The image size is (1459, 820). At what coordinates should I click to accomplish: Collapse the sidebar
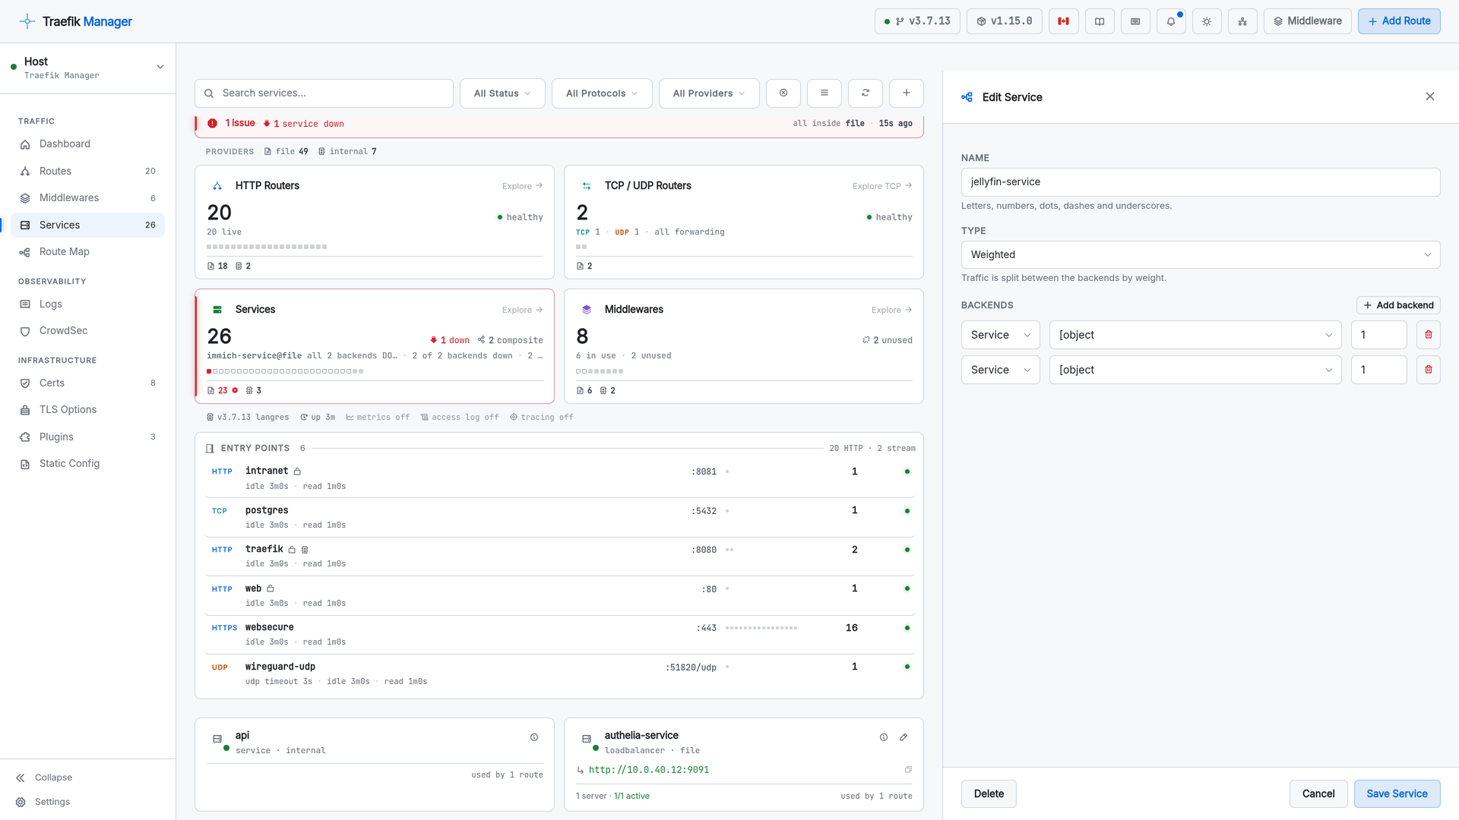(x=44, y=777)
